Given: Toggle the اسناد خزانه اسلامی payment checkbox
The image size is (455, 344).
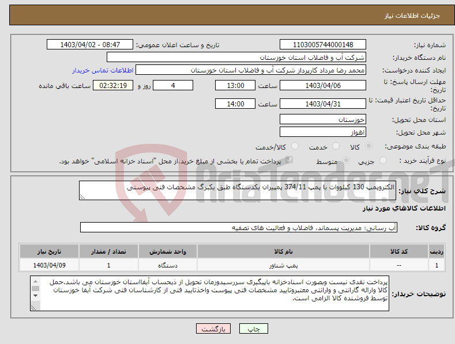Looking at the screenshot, I should click(x=289, y=160).
